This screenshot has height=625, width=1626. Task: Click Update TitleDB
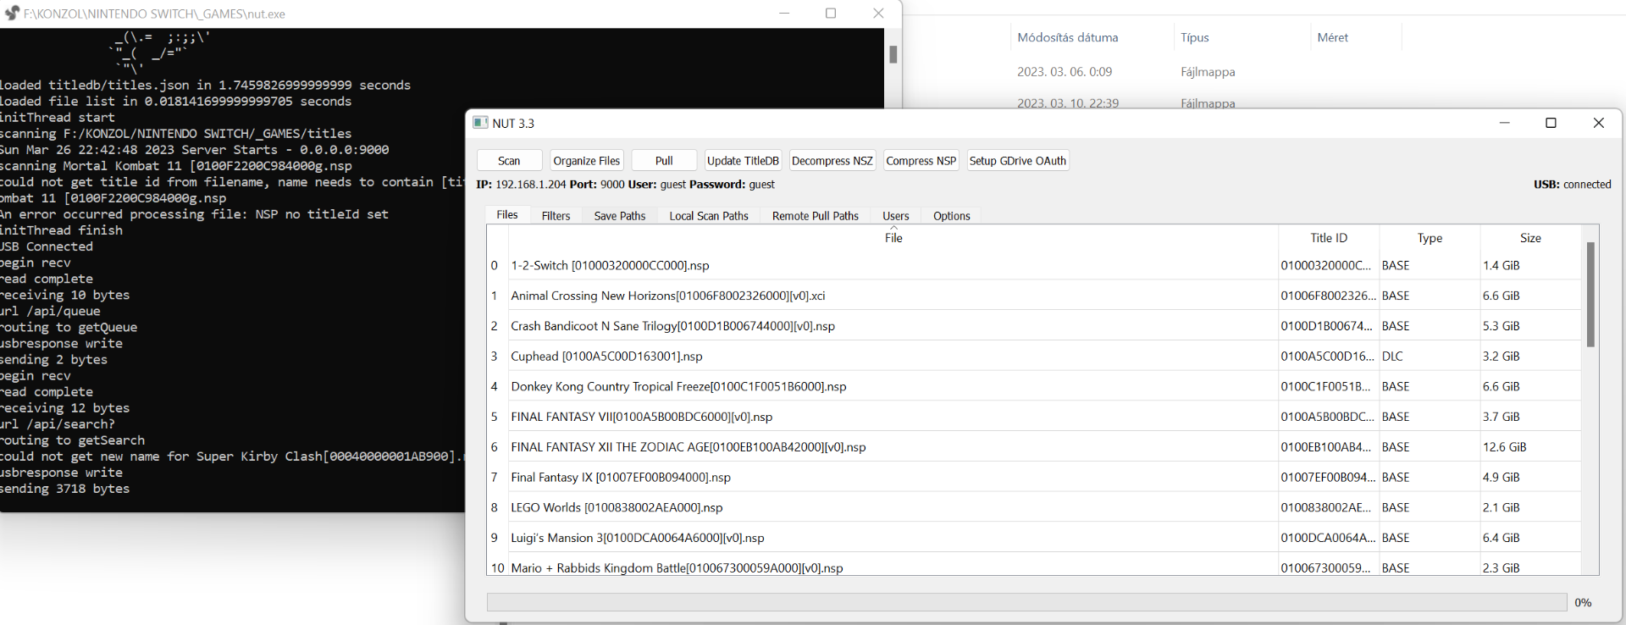point(742,161)
